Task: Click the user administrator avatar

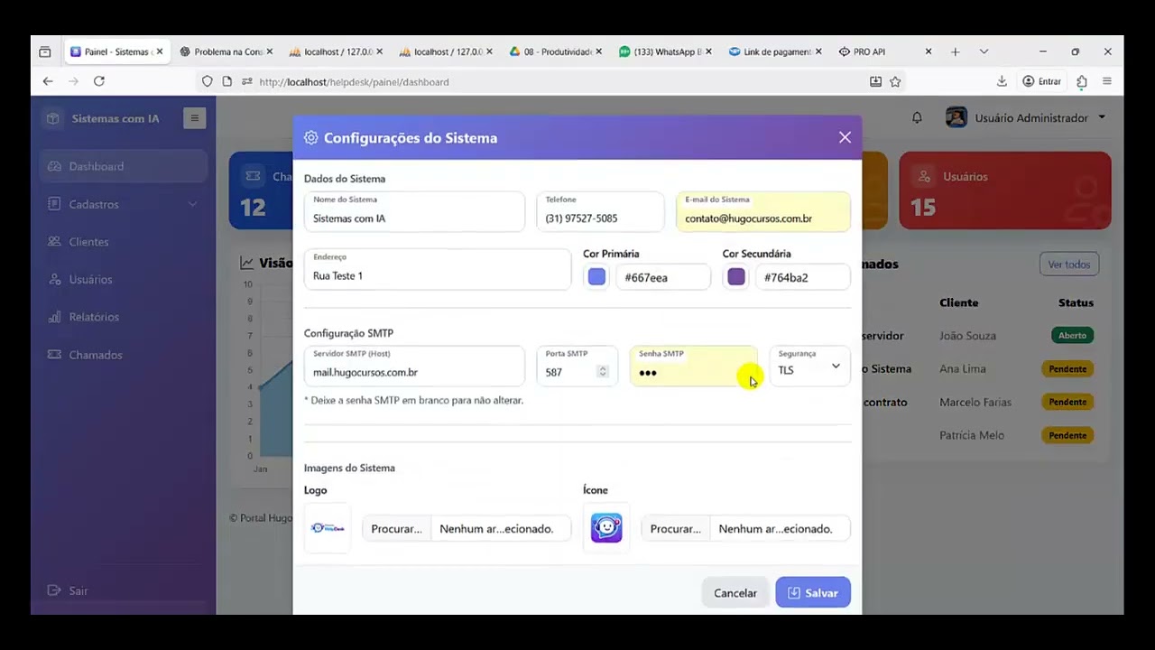Action: click(956, 118)
